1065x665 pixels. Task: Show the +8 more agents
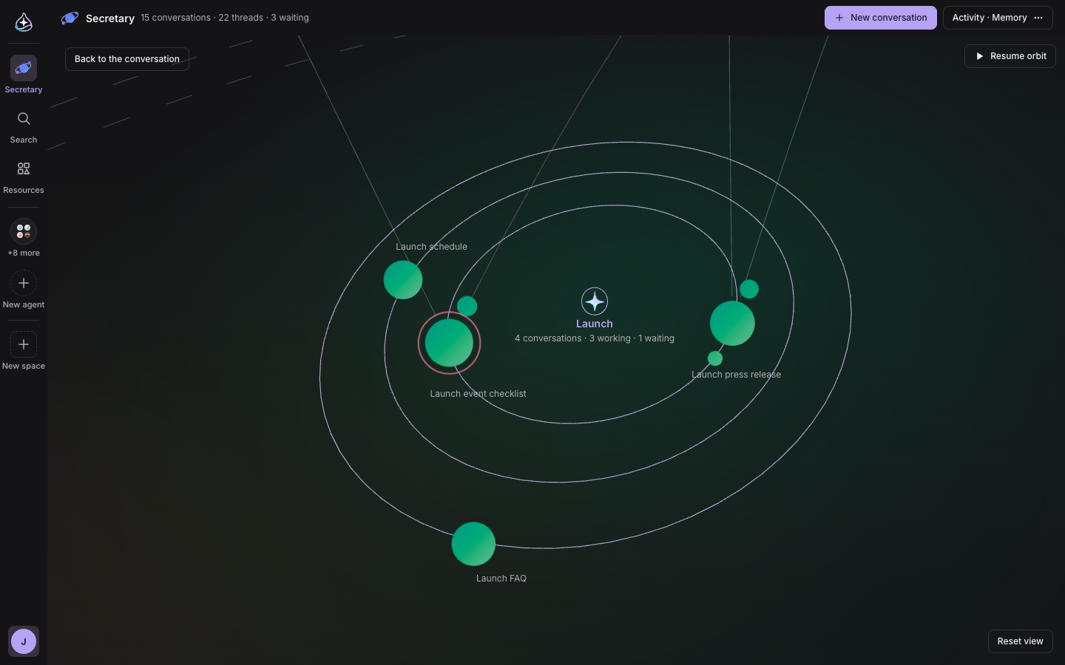pos(24,238)
